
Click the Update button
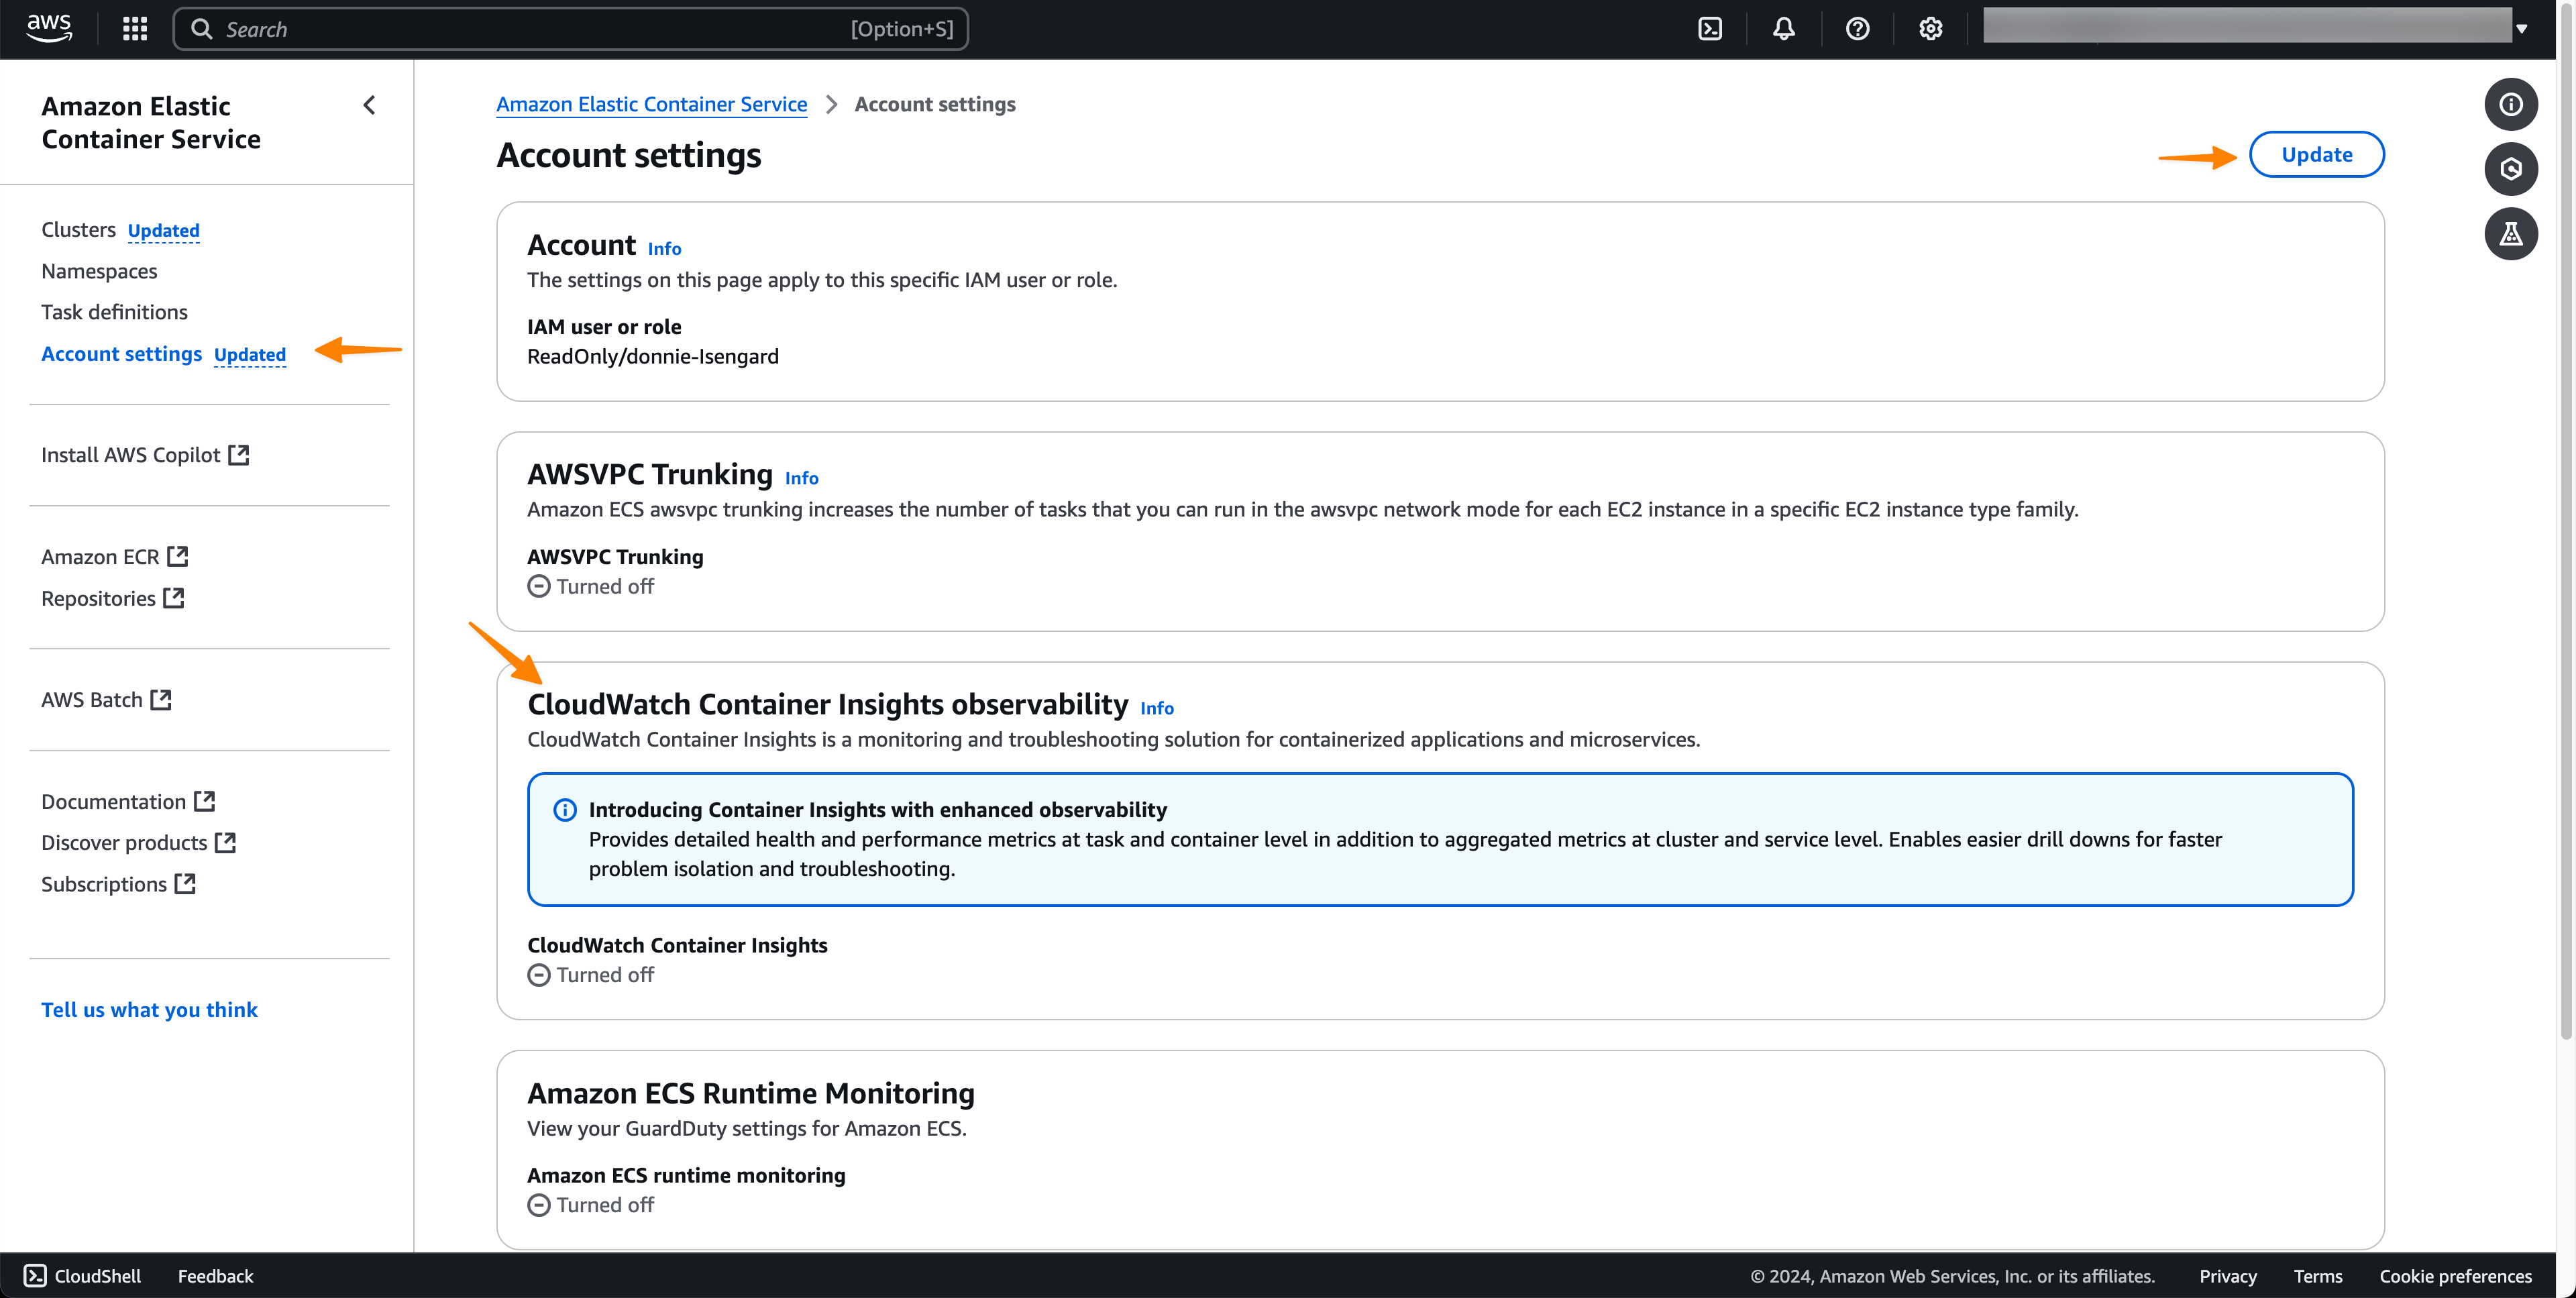click(x=2316, y=155)
